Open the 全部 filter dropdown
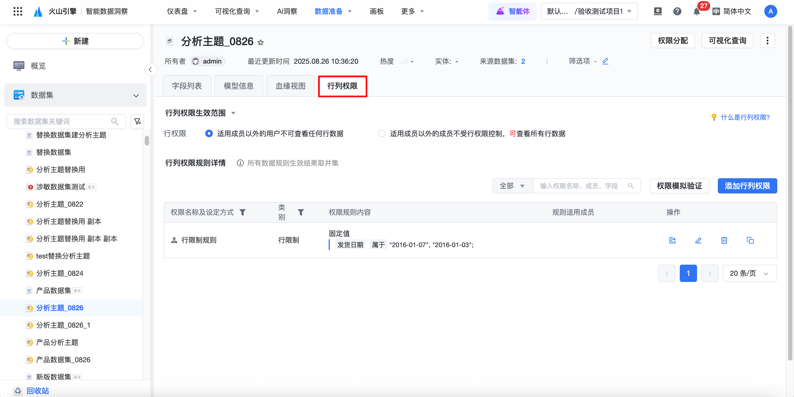This screenshot has width=794, height=397. [x=512, y=186]
